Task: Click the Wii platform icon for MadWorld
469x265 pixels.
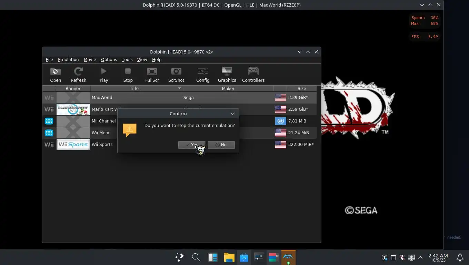Action: click(49, 98)
